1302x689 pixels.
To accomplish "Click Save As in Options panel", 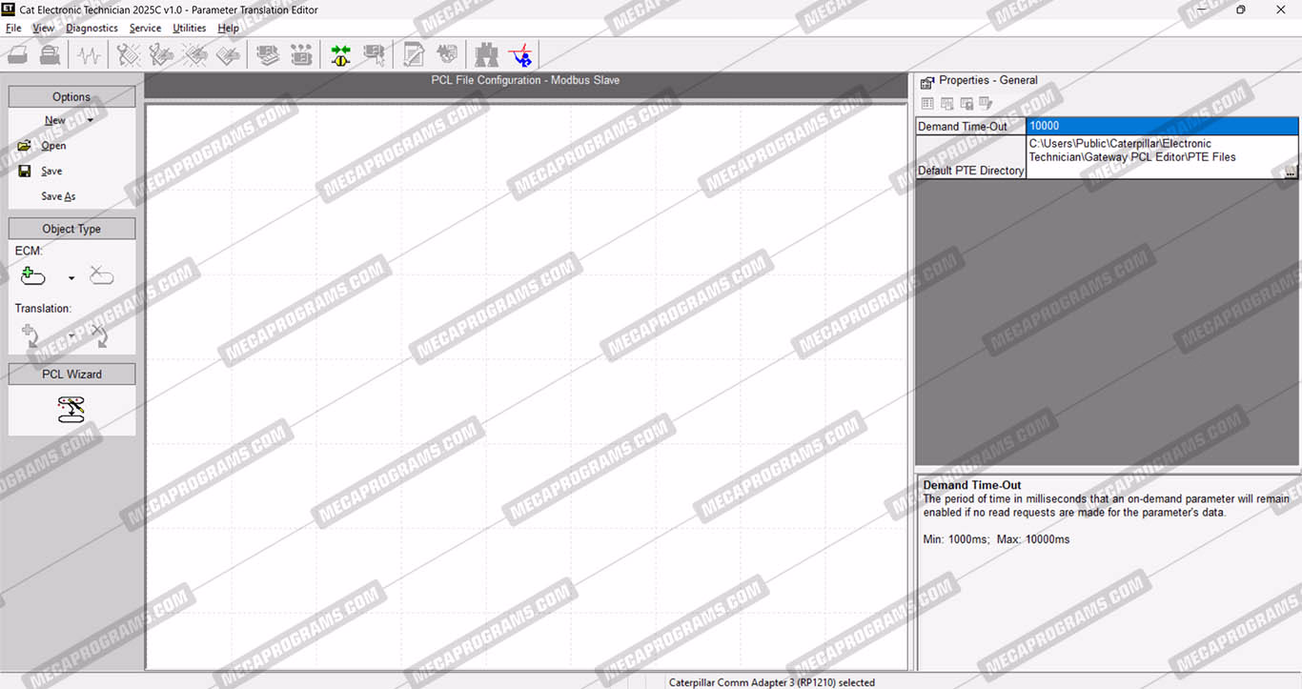I will click(58, 196).
